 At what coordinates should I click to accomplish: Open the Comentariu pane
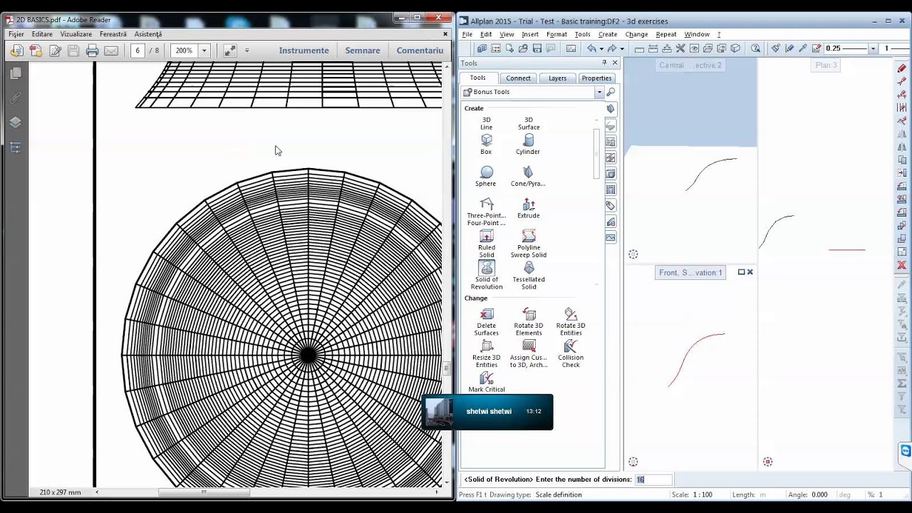tap(420, 51)
